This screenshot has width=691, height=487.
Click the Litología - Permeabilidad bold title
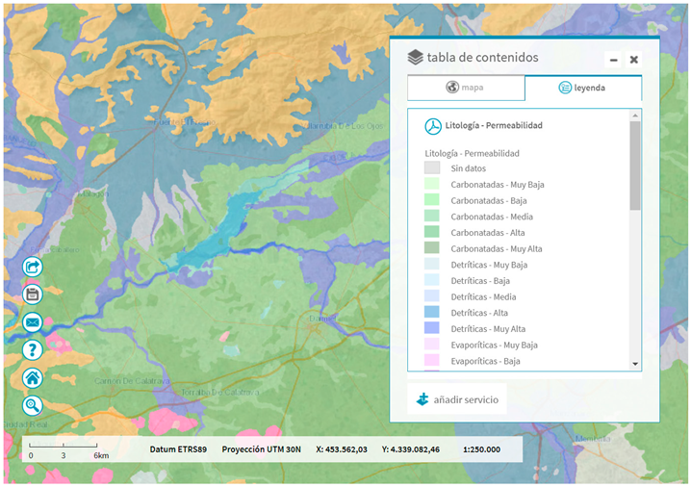pyautogui.click(x=494, y=126)
